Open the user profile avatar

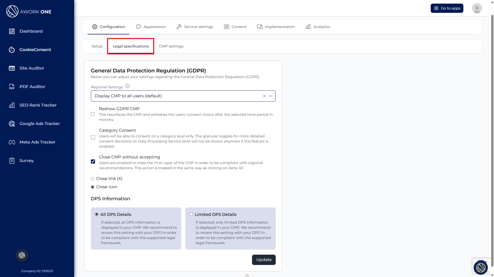pyautogui.click(x=477, y=8)
